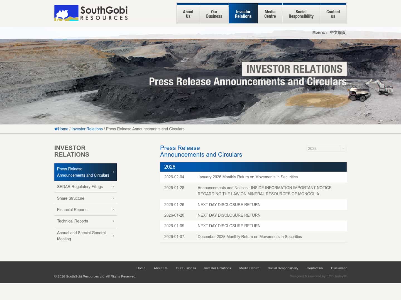Viewport: 401px width, 300px height.
Task: Switch to the About Us tab
Action: tap(188, 14)
